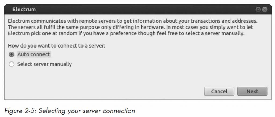This screenshot has height=117, width=275.
Task: Click the line about picking one at random
Action: click(x=126, y=33)
